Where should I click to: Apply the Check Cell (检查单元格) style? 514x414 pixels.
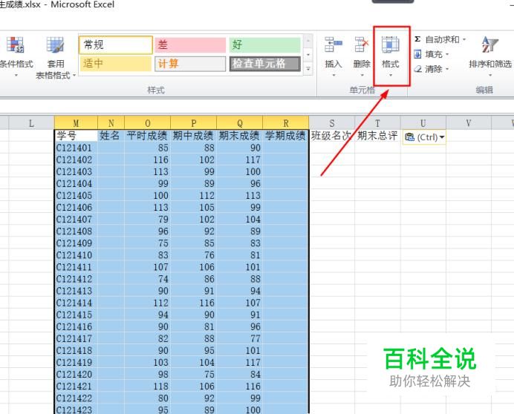[265, 64]
